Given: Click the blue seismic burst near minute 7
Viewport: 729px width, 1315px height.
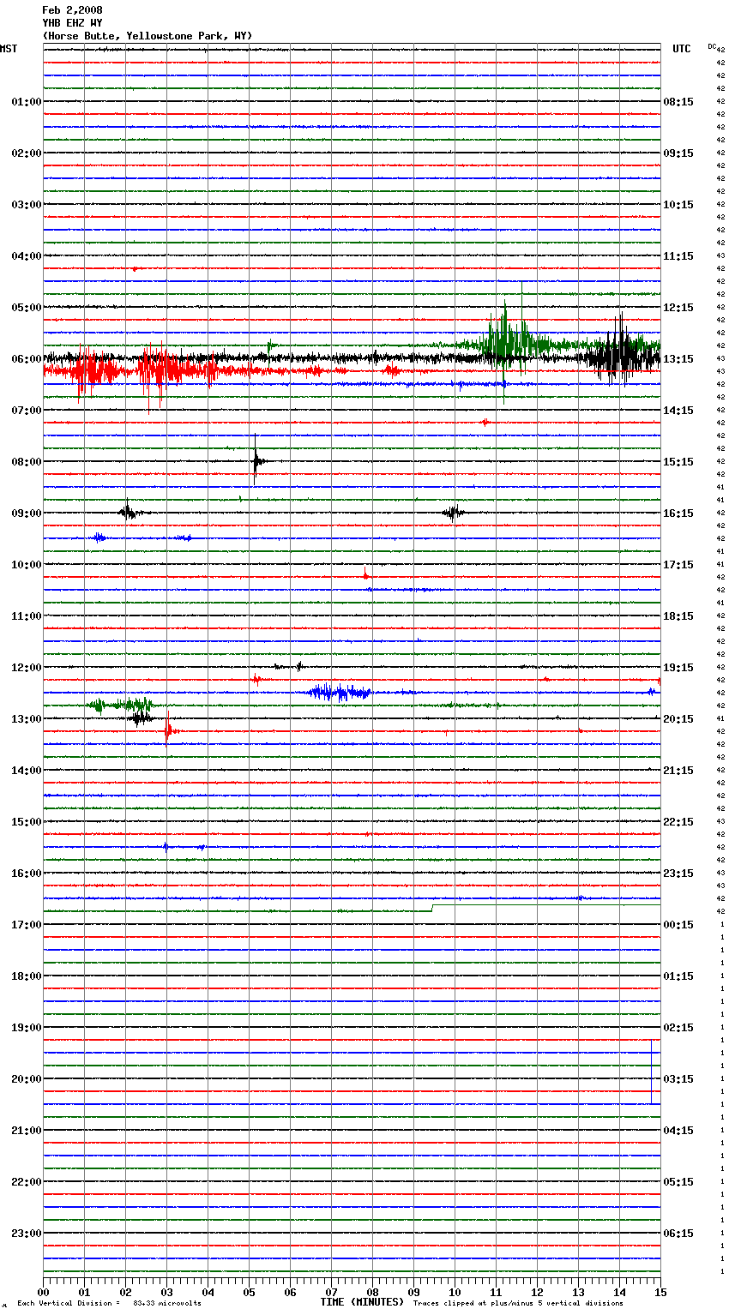Looking at the screenshot, I should (340, 692).
